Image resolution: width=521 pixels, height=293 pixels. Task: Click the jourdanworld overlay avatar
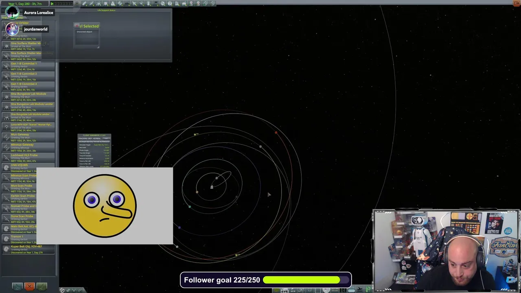pyautogui.click(x=12, y=29)
